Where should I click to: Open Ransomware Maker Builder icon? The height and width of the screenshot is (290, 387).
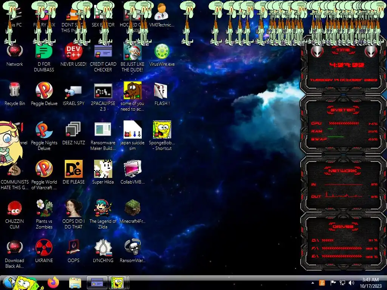tap(103, 136)
